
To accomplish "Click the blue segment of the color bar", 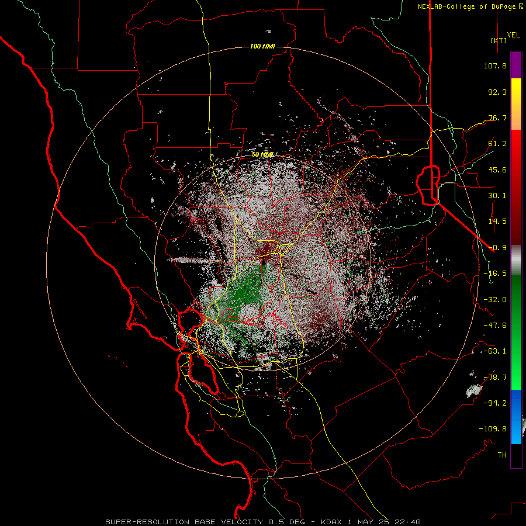I will [516, 417].
